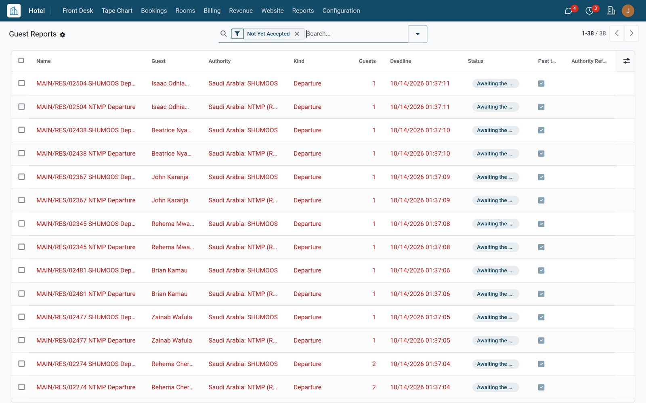646x403 pixels.
Task: Focus the Search... input field
Action: pos(356,34)
